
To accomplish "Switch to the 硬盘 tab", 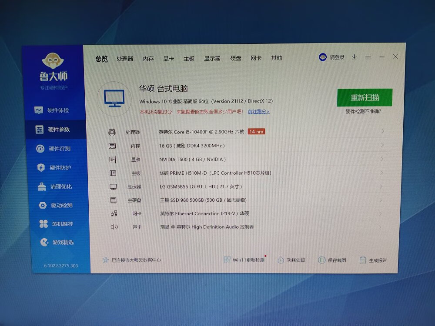I will (x=235, y=58).
